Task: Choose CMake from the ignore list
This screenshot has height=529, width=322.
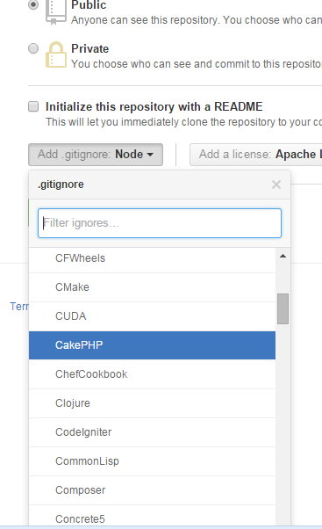Action: click(153, 287)
